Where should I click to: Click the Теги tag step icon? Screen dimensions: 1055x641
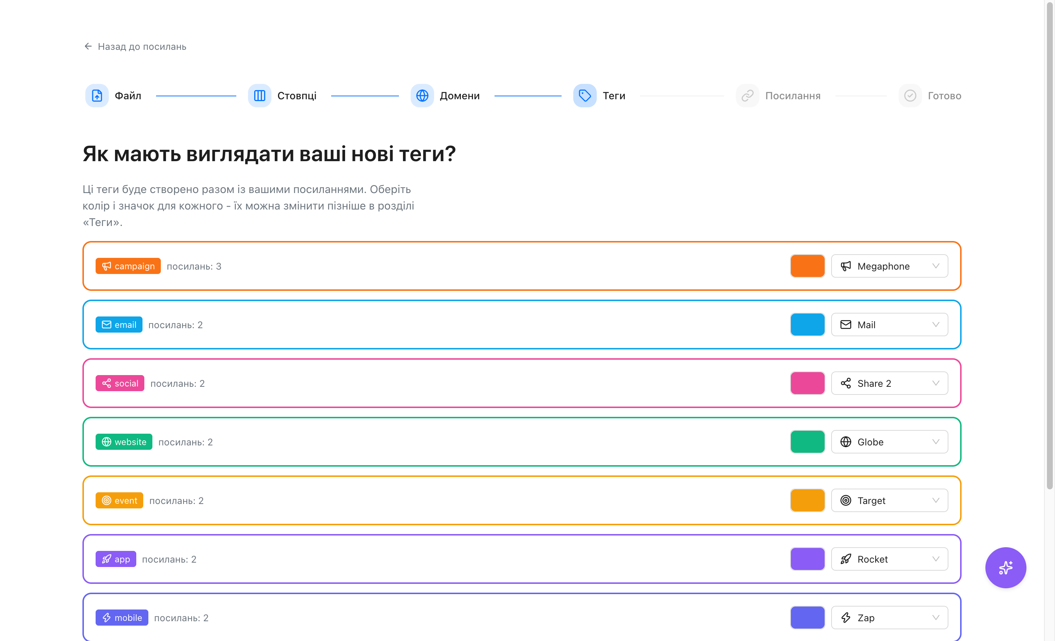point(585,96)
